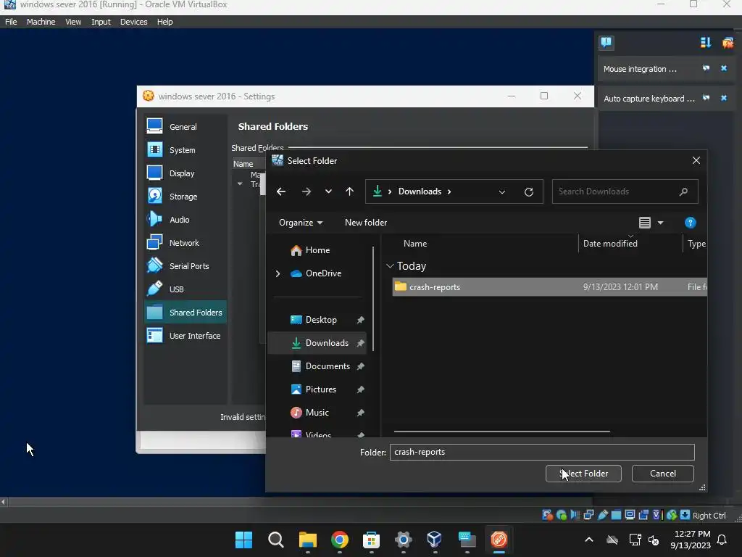Open the File menu in VirtualBox
742x557 pixels.
(x=11, y=22)
